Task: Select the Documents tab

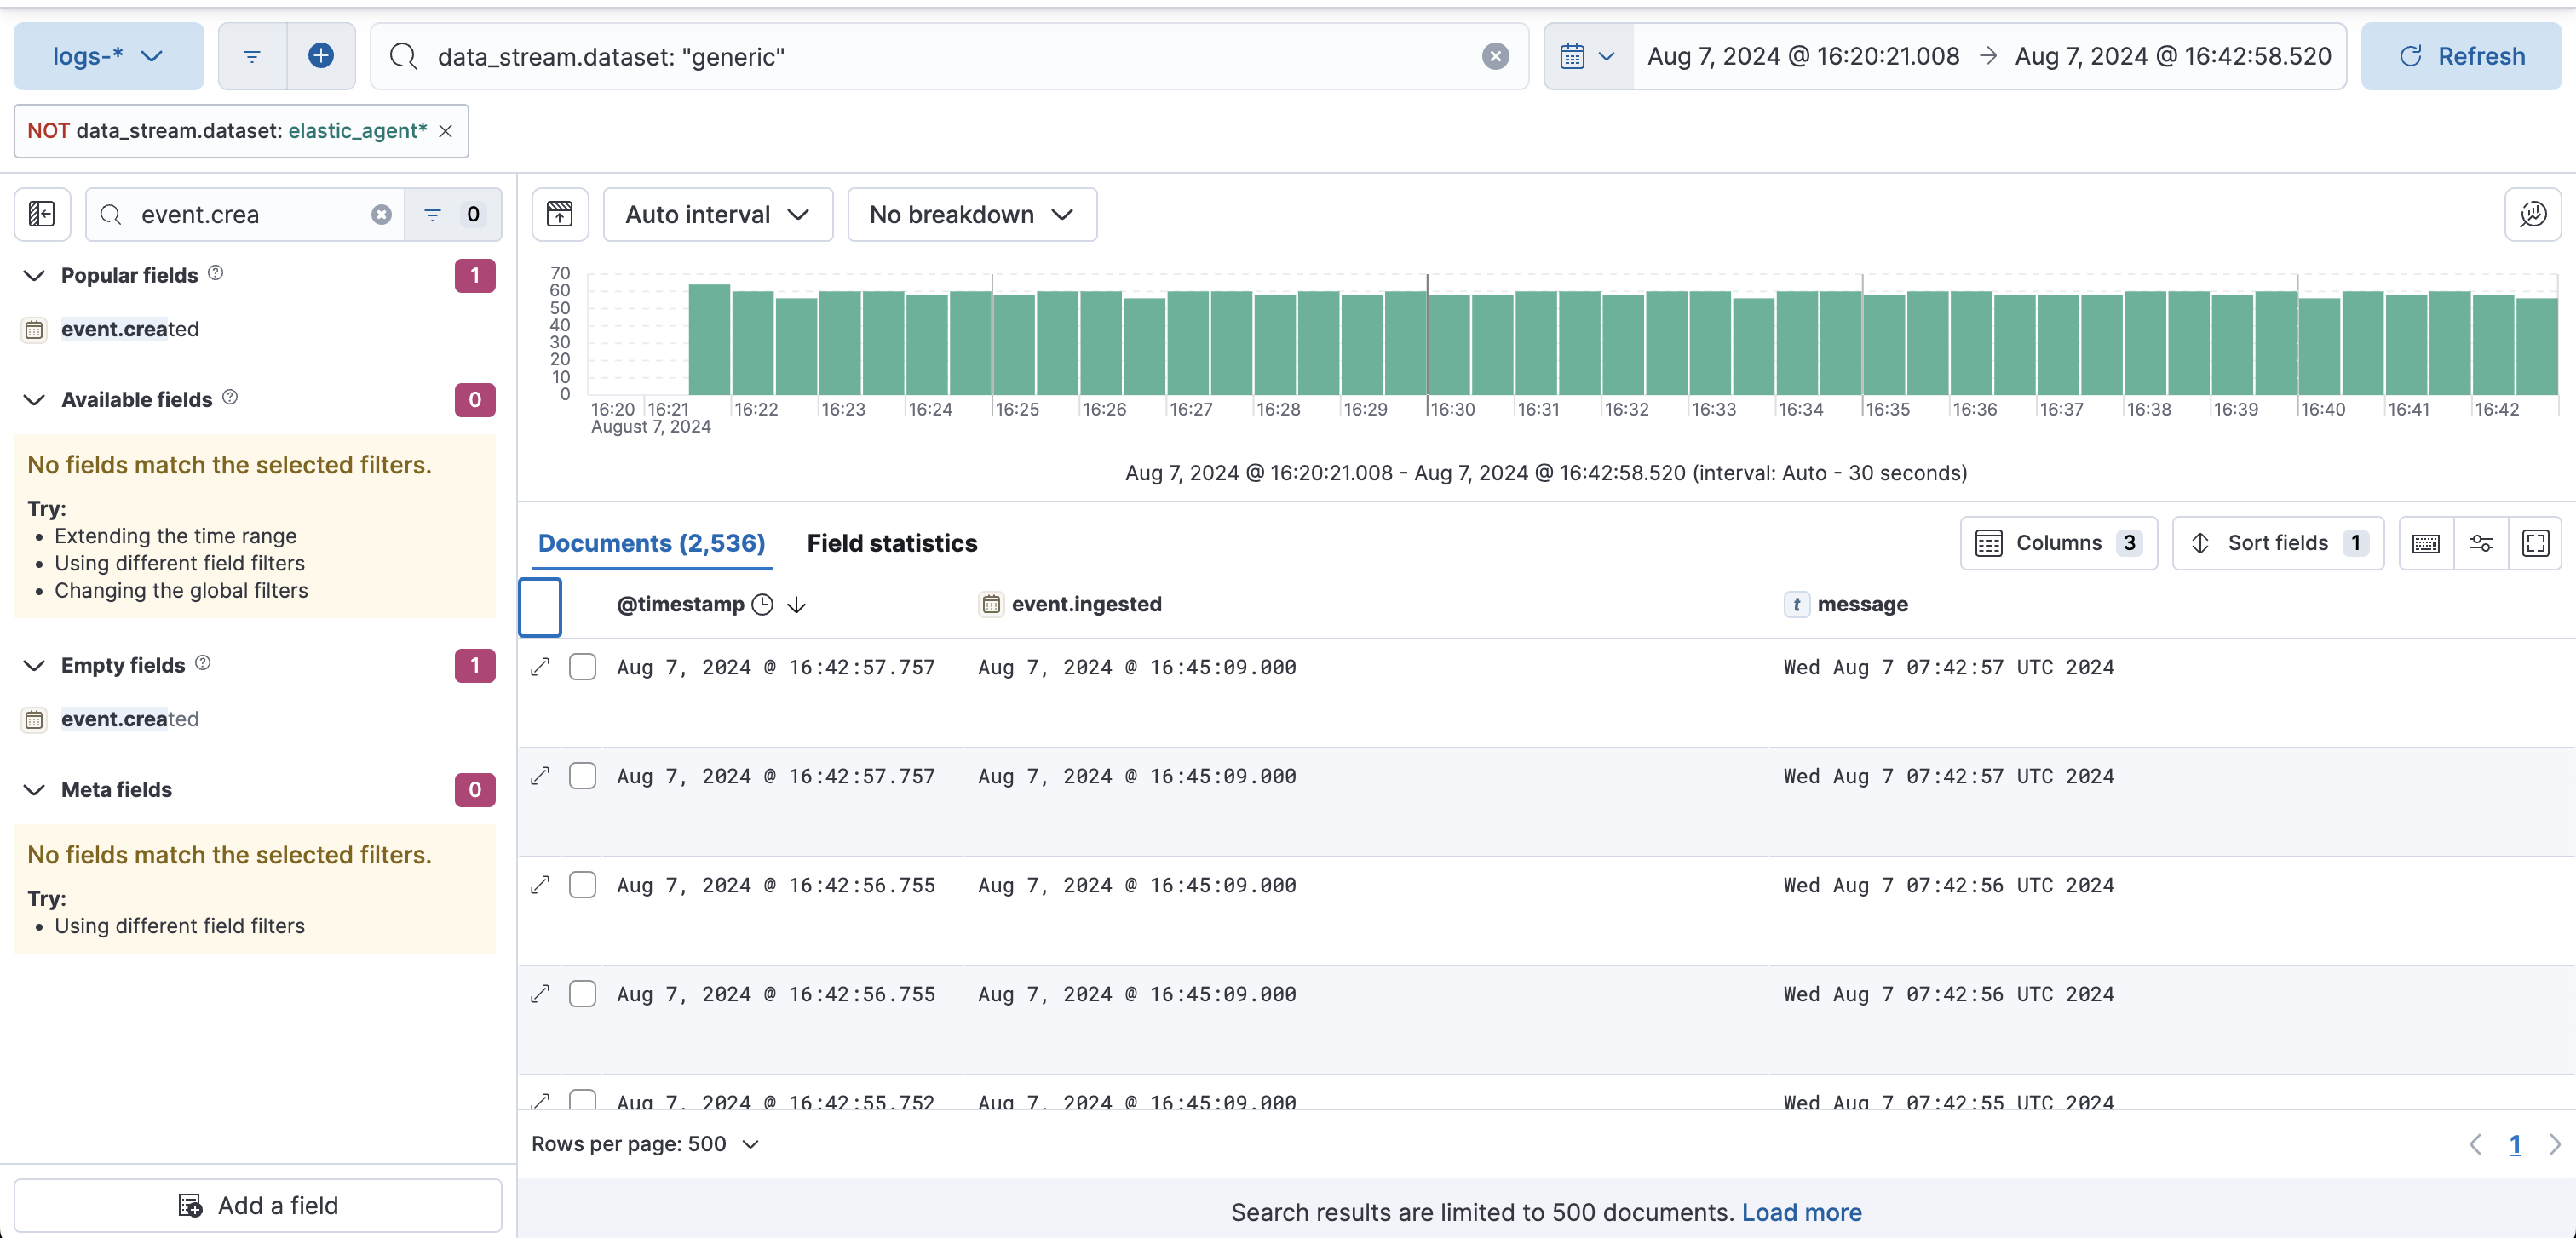Action: [x=651, y=542]
